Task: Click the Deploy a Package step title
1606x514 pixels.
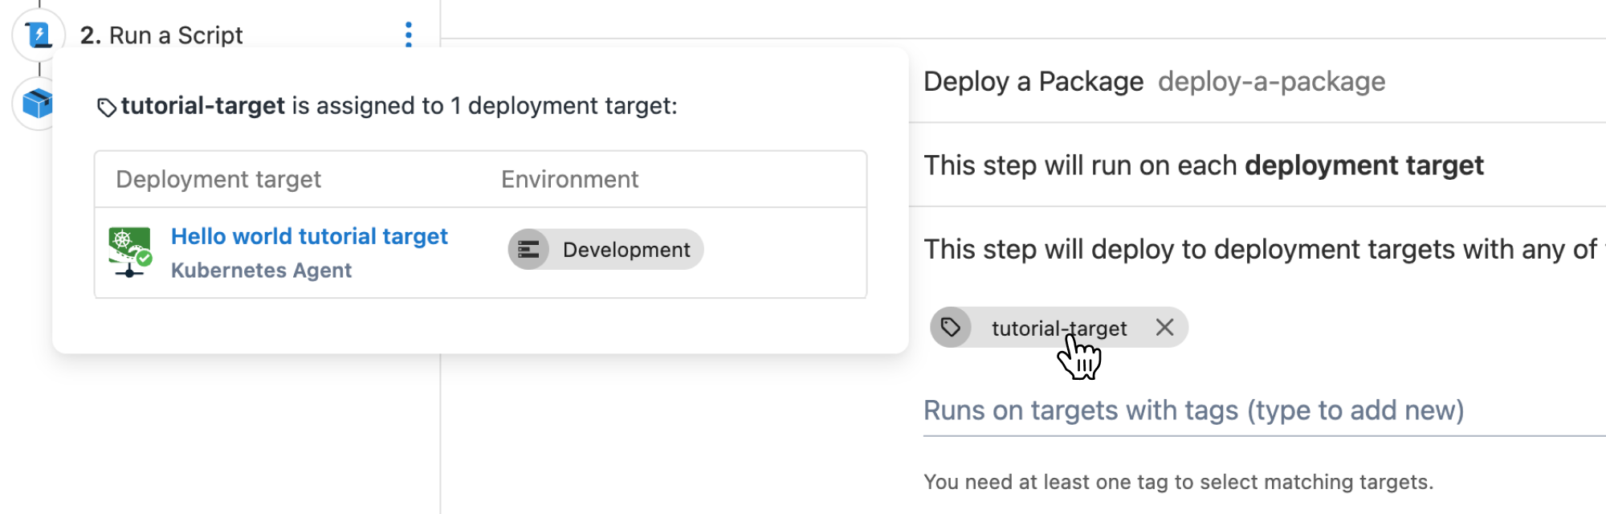Action: (x=1033, y=82)
